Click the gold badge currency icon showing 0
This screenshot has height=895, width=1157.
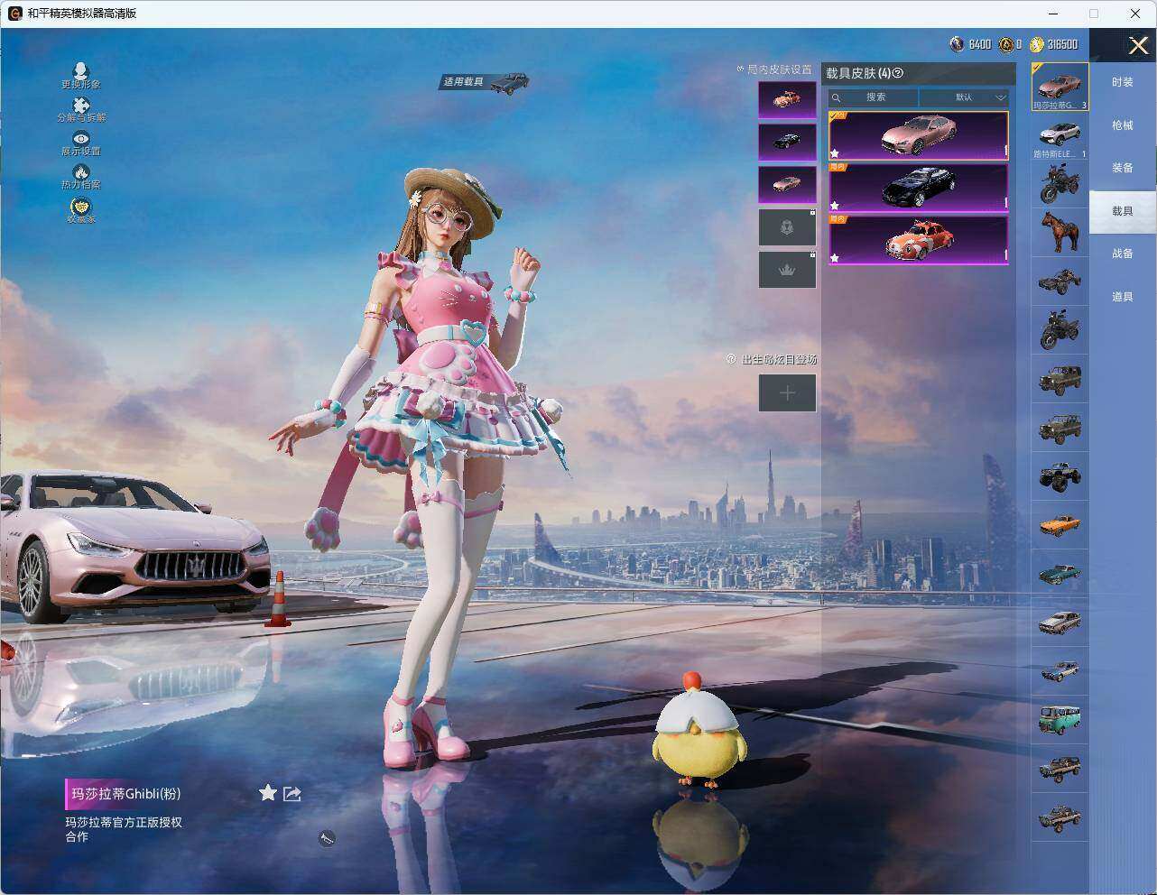point(1005,44)
